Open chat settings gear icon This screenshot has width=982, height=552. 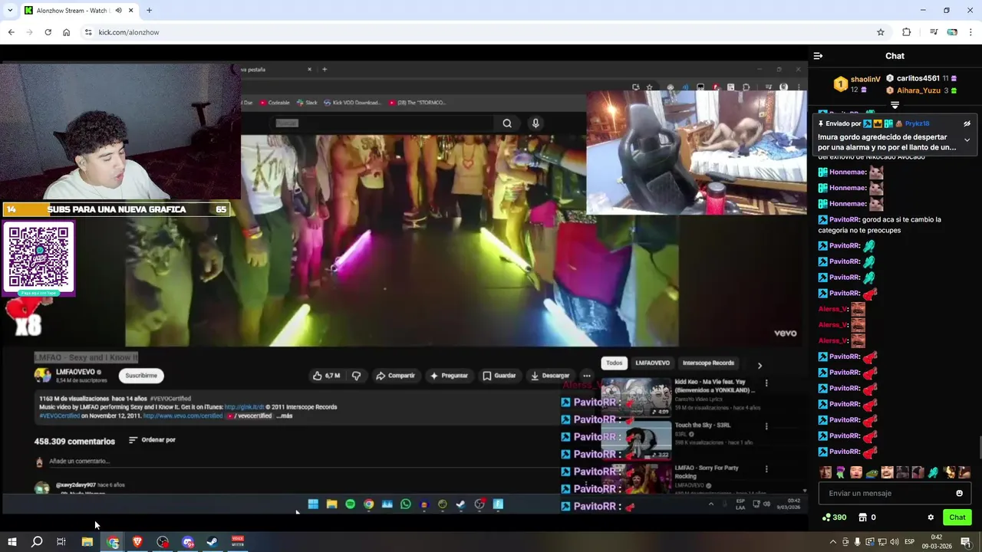pyautogui.click(x=931, y=517)
